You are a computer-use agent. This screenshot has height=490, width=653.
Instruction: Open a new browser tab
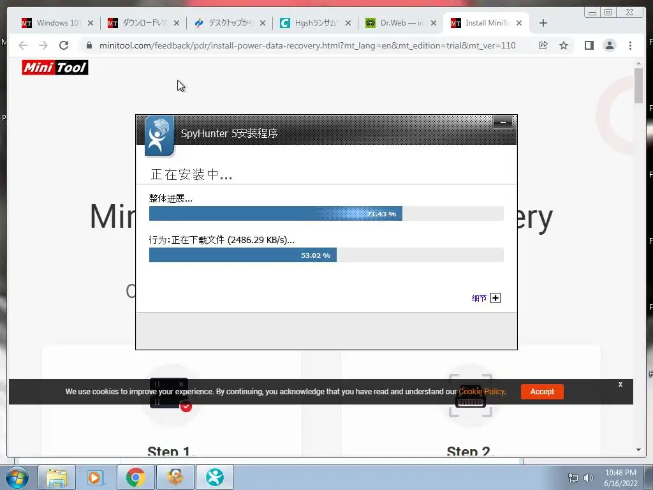(543, 23)
